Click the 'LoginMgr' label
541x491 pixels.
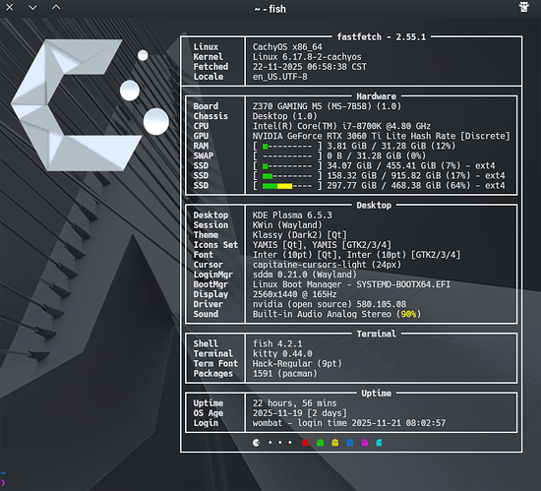(212, 275)
